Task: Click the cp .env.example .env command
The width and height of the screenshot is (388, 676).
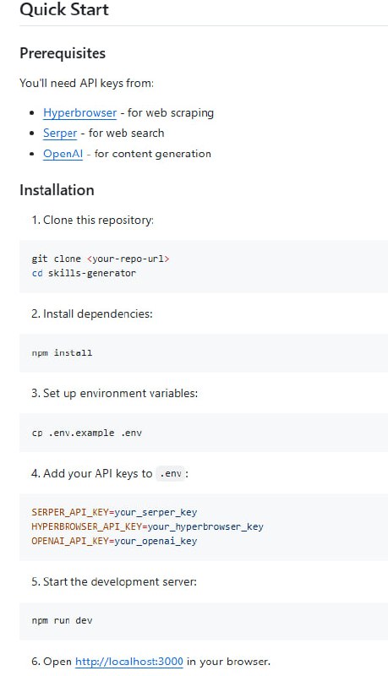Action: point(87,433)
